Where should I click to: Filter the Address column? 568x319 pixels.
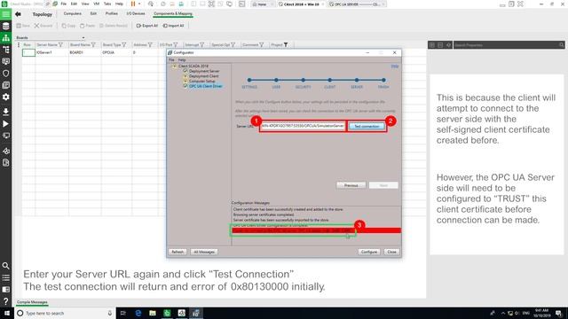point(150,45)
